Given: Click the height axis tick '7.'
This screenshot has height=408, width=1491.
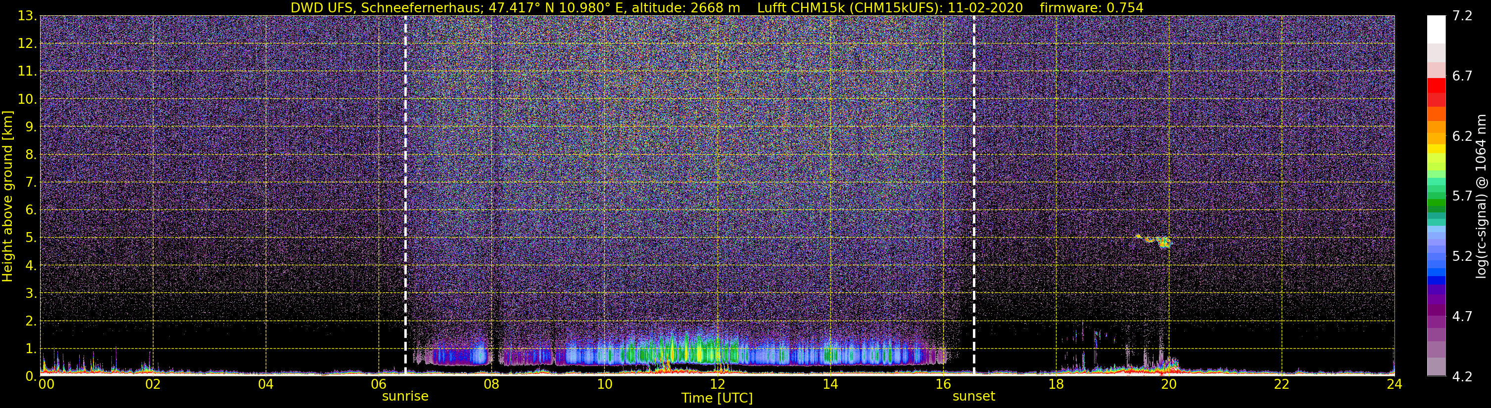Looking at the screenshot, I should 31,183.
